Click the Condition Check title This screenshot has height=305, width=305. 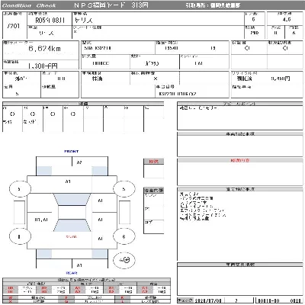pos(29,5)
